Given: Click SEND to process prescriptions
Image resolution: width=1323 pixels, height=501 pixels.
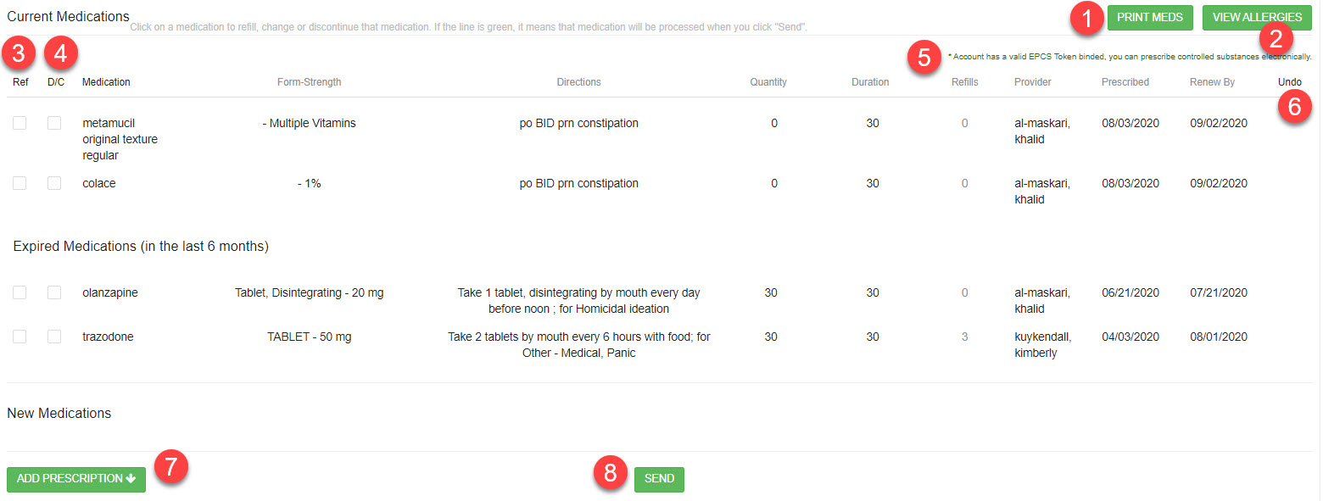Looking at the screenshot, I should coord(659,479).
